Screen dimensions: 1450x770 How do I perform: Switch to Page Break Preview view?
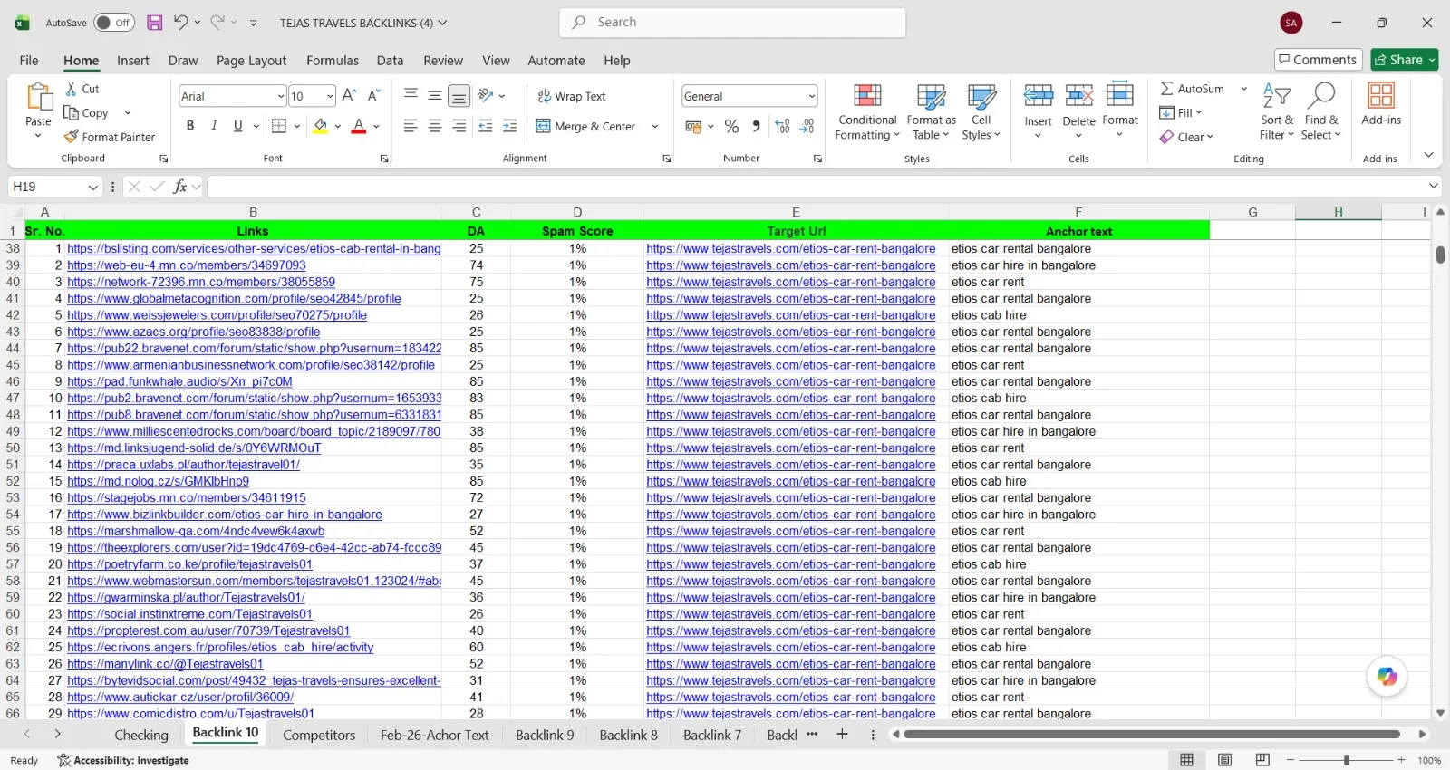pyautogui.click(x=1262, y=760)
